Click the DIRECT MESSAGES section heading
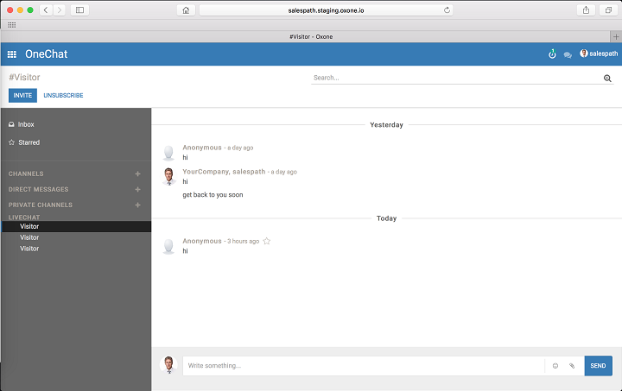 point(39,189)
